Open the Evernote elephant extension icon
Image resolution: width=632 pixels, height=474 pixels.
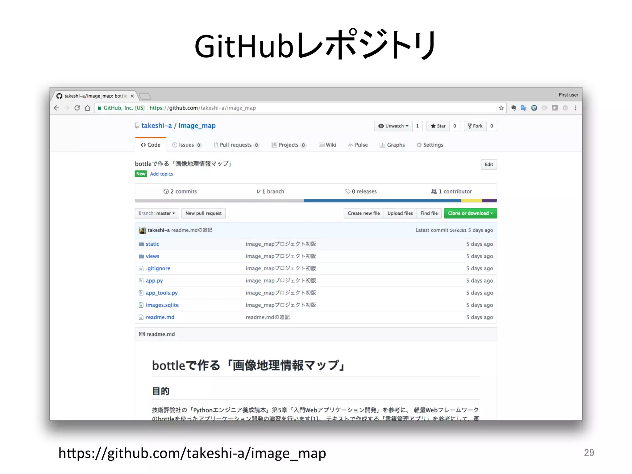(513, 108)
